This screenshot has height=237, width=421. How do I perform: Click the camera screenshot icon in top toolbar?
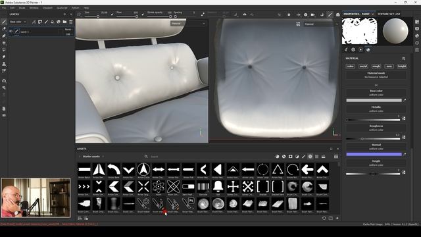pos(337,14)
